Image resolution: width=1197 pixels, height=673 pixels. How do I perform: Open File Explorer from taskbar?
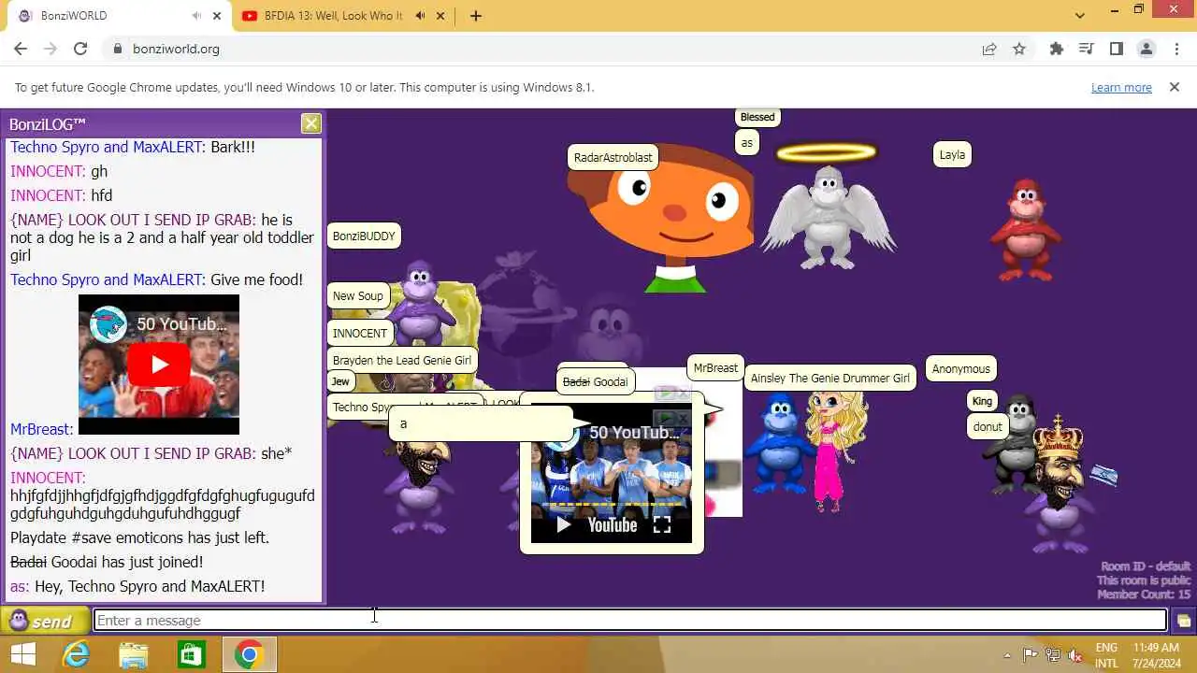133,654
